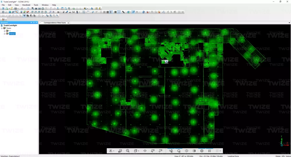The height and width of the screenshot is (157, 291).
Task: Click the rotate-around icon in bottom toolbar
Action: coord(145,151)
